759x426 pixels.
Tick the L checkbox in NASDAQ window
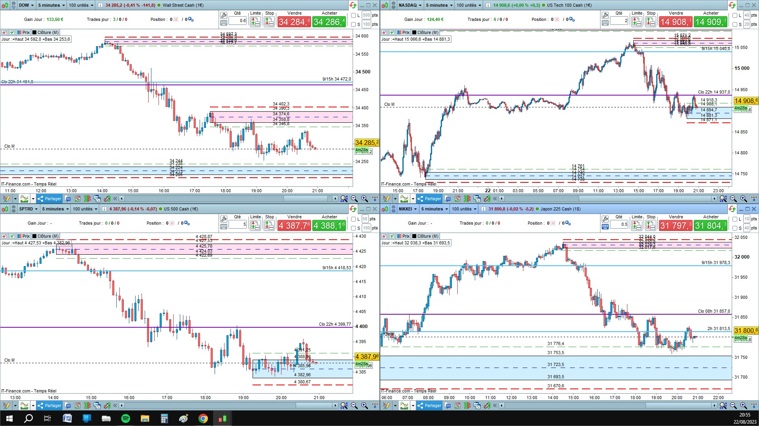pos(735,15)
